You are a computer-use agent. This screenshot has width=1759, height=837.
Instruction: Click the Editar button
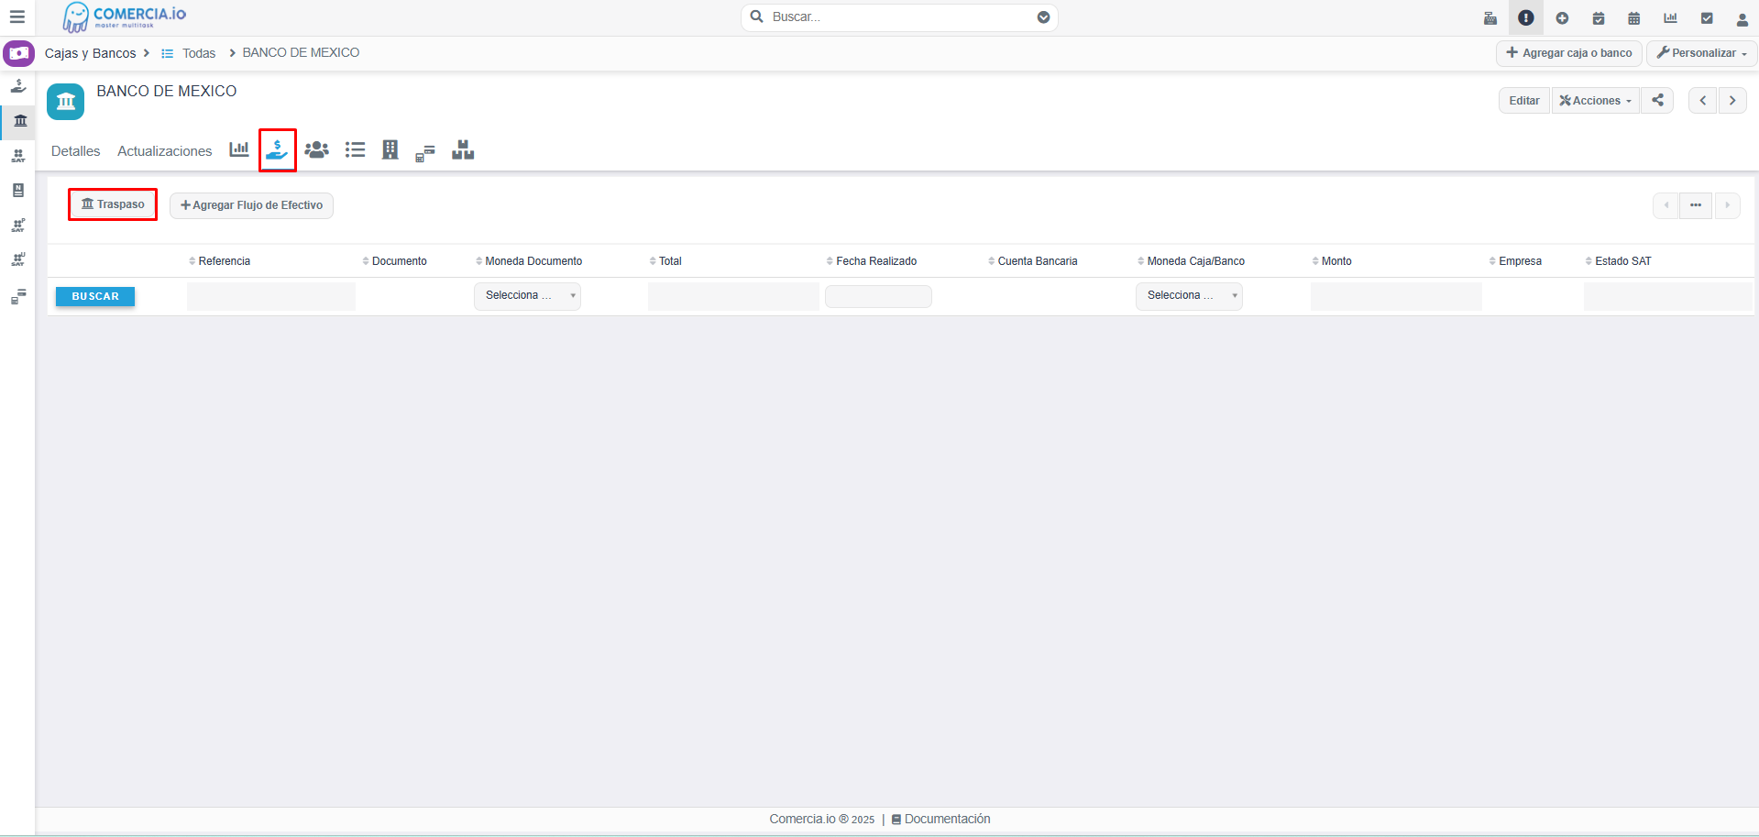click(x=1524, y=101)
